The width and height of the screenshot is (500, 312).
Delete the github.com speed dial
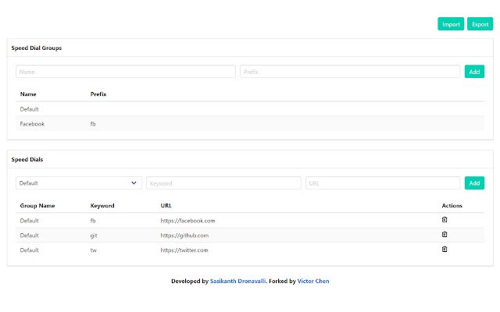click(x=445, y=234)
